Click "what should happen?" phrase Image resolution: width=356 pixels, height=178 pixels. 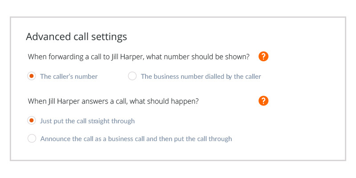pos(165,101)
